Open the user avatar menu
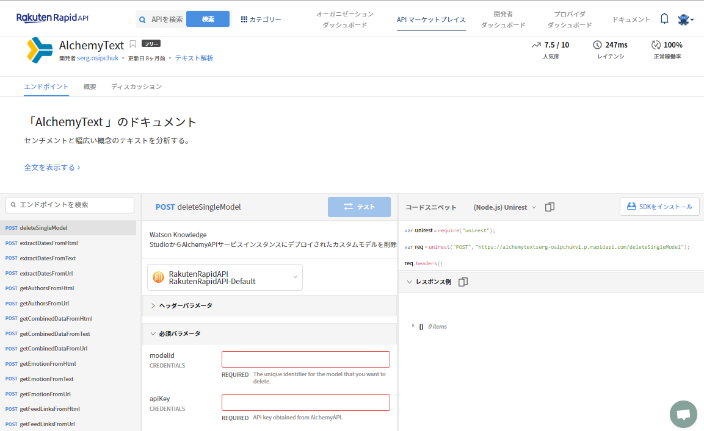Screen dimensions: 704x431 685,20
